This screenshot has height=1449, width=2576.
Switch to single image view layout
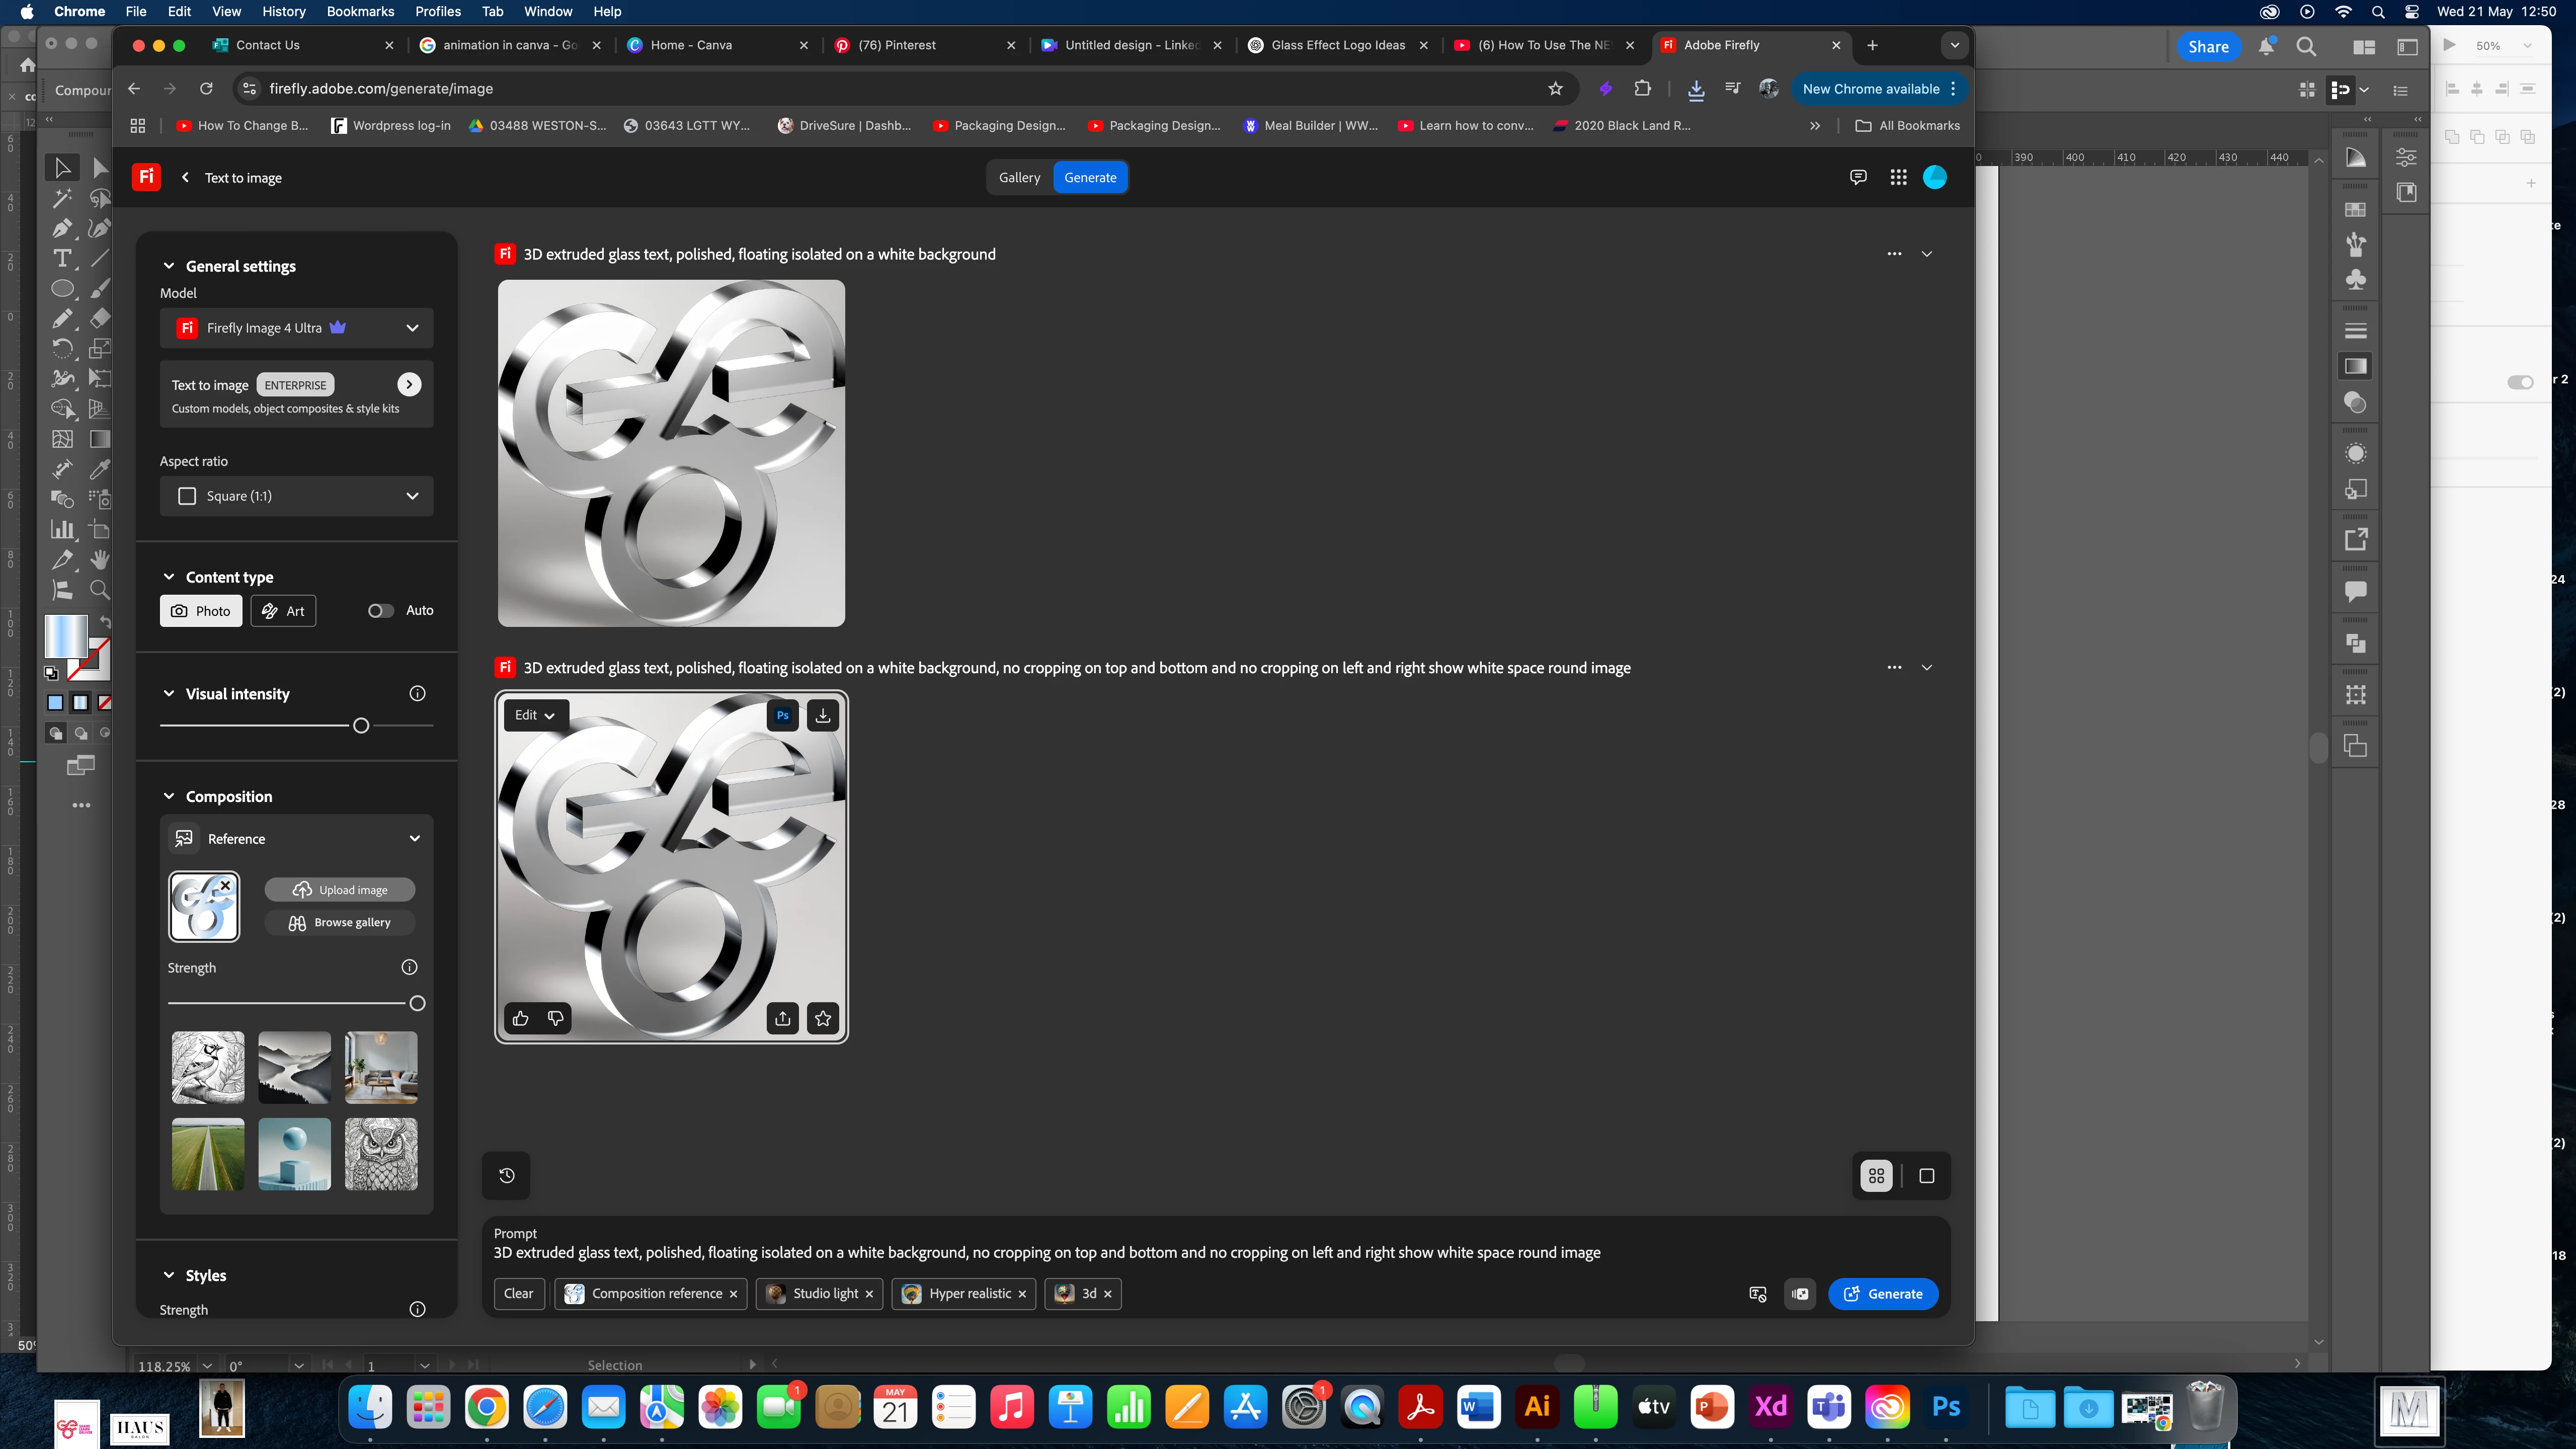point(1927,1176)
